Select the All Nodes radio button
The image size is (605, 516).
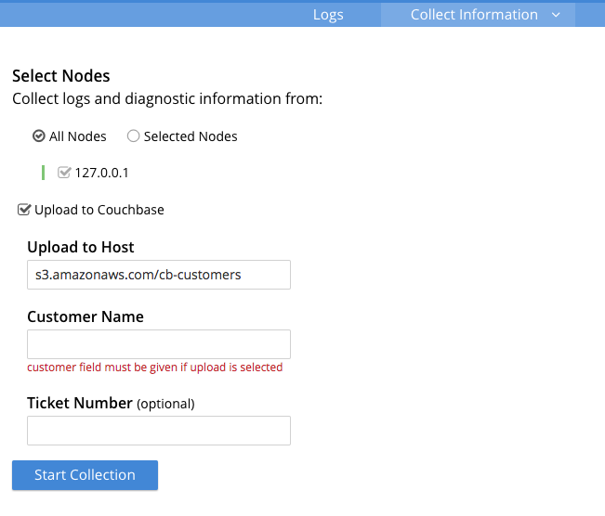(39, 136)
